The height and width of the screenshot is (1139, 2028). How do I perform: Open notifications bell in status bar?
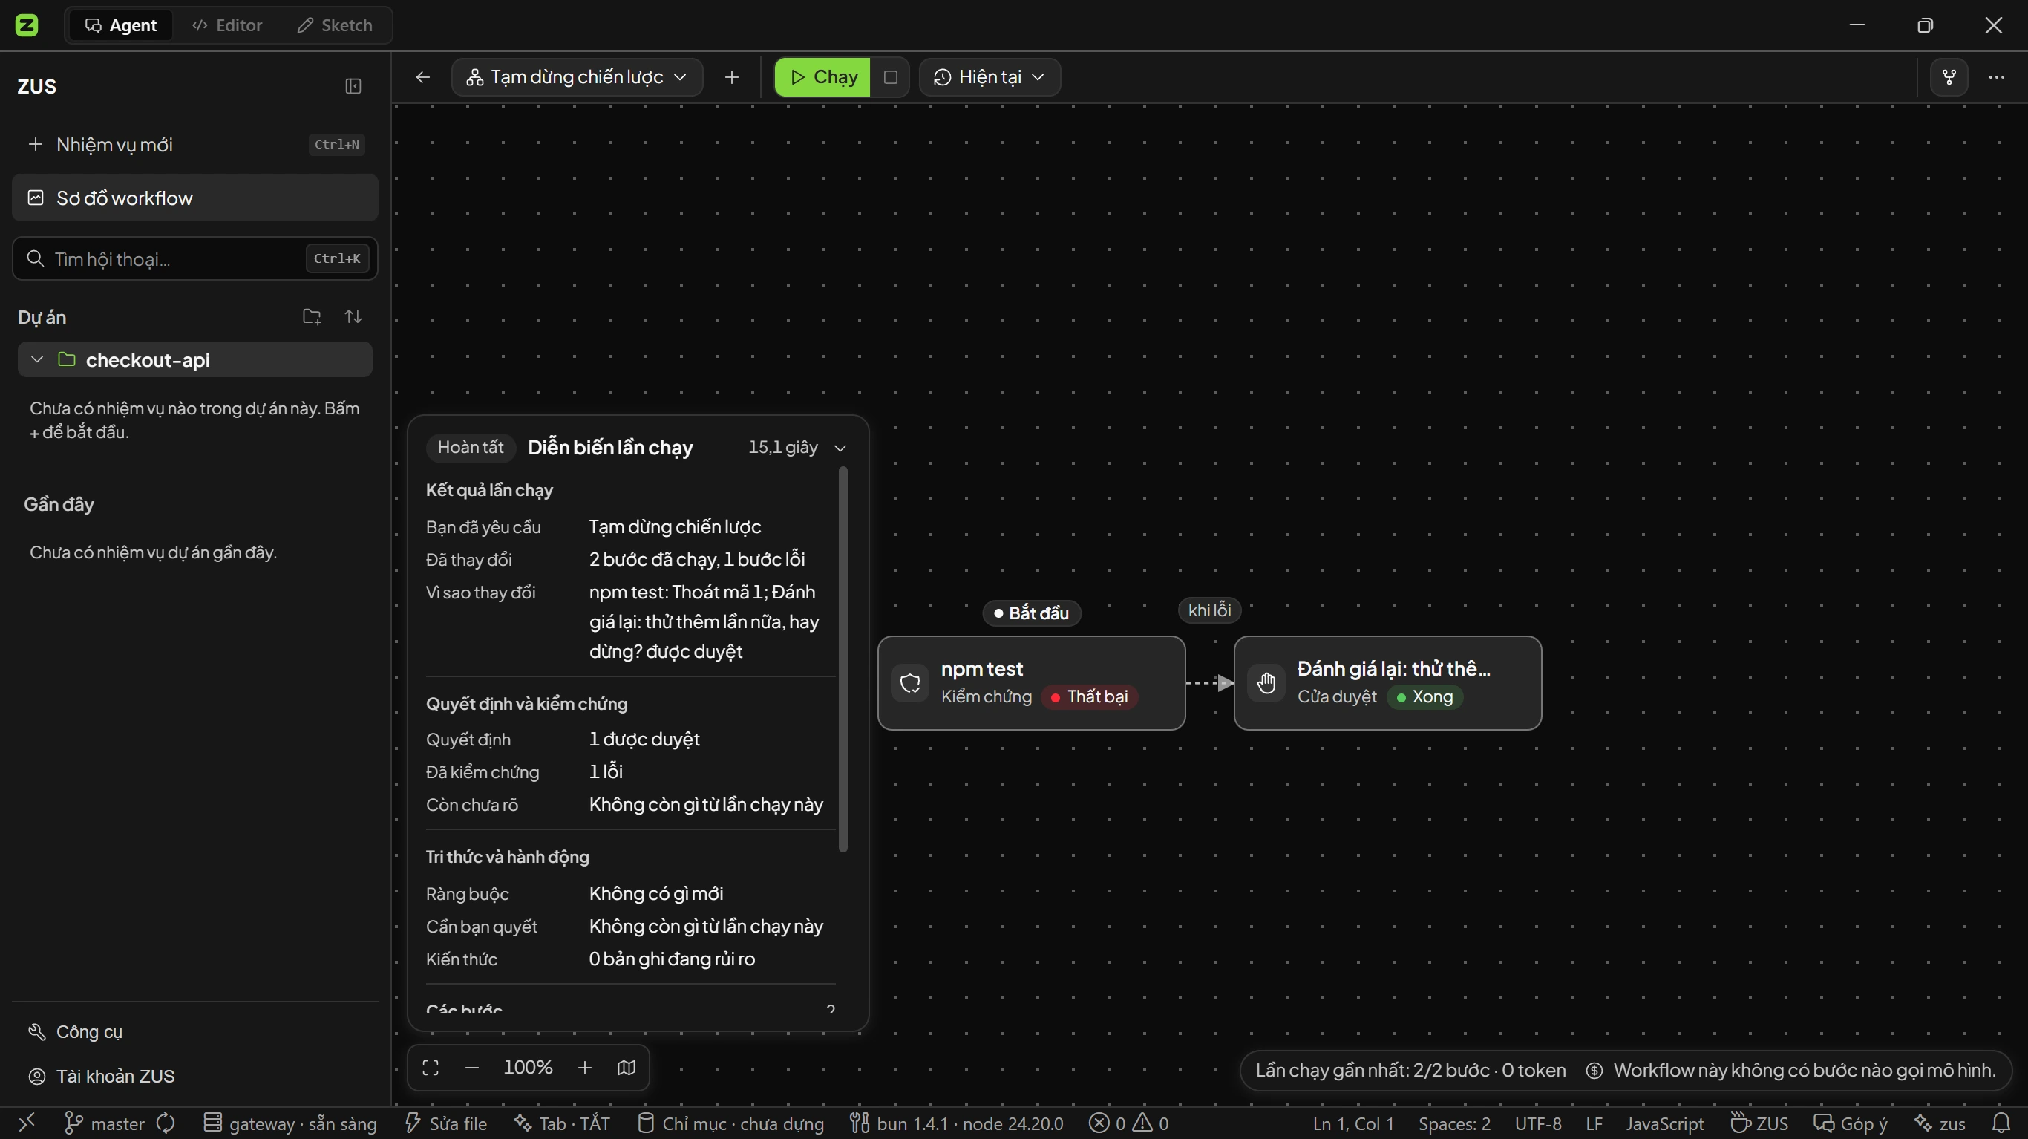pyautogui.click(x=2001, y=1123)
